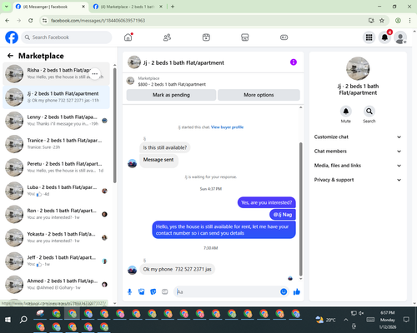Click the large listing thumbnail in right panel

(x=358, y=68)
